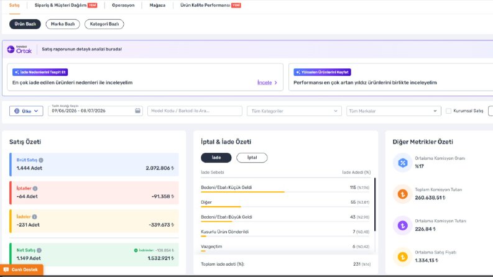Image resolution: width=493 pixels, height=277 pixels.
Task: Open the İncele link
Action: point(264,83)
